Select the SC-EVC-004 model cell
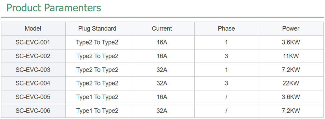Screen dimensions: 325x119 (33, 83)
